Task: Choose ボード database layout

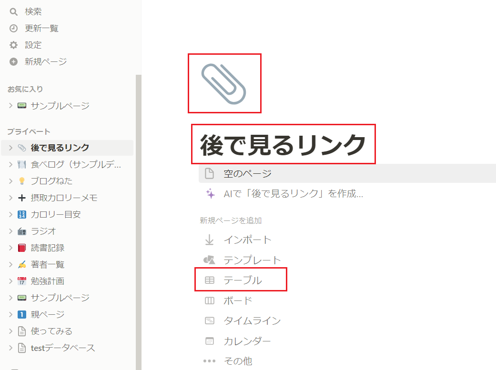Action: [238, 300]
